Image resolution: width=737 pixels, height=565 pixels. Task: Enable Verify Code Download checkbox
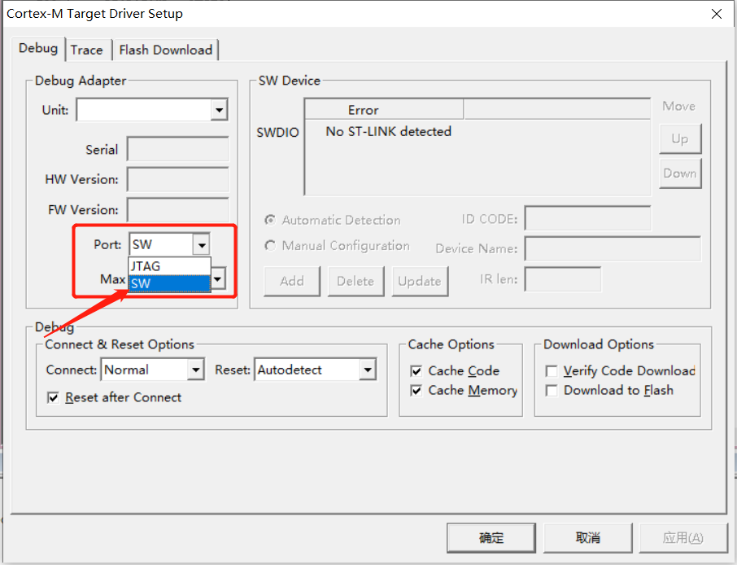(552, 371)
